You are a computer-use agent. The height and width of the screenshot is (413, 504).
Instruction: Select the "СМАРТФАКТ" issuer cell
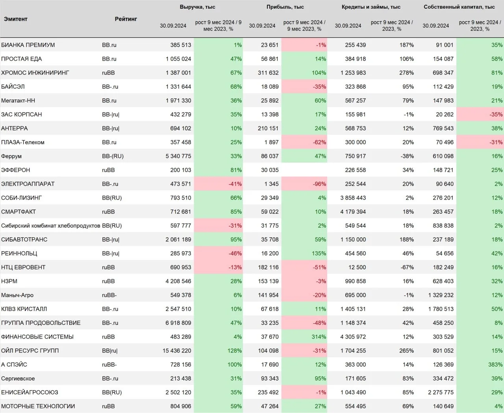19,212
